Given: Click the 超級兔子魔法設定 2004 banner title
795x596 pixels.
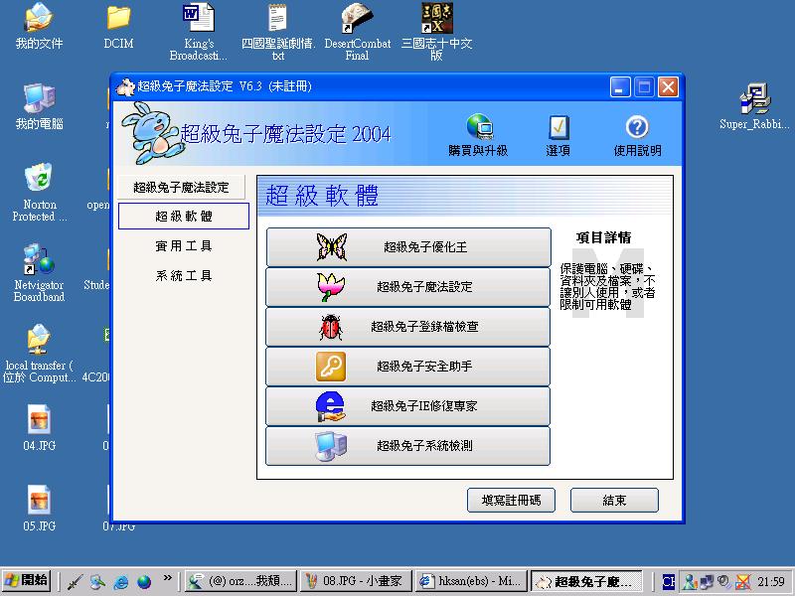Looking at the screenshot, I should tap(286, 134).
